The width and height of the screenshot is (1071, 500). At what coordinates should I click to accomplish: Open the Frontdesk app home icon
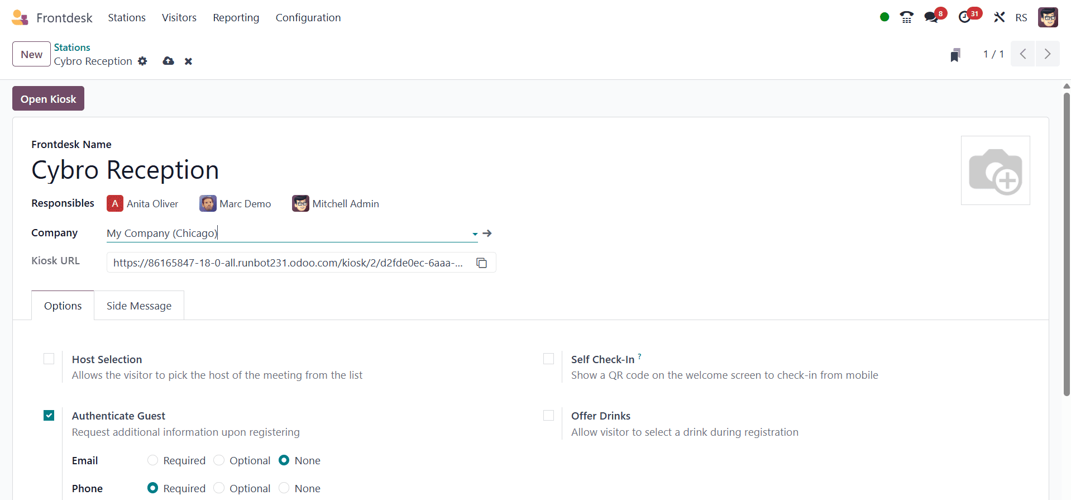click(x=20, y=17)
